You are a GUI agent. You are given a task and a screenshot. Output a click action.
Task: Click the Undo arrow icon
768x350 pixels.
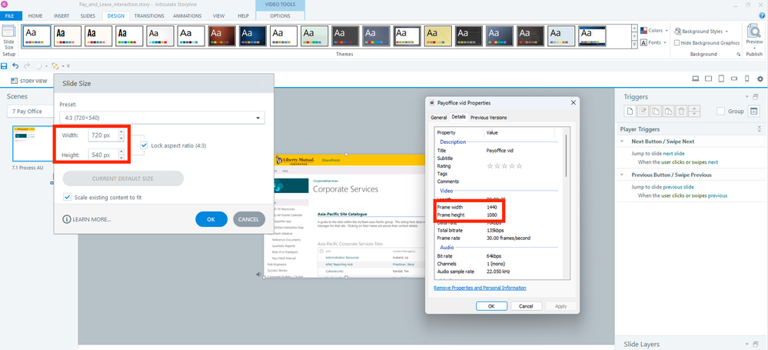(15, 66)
